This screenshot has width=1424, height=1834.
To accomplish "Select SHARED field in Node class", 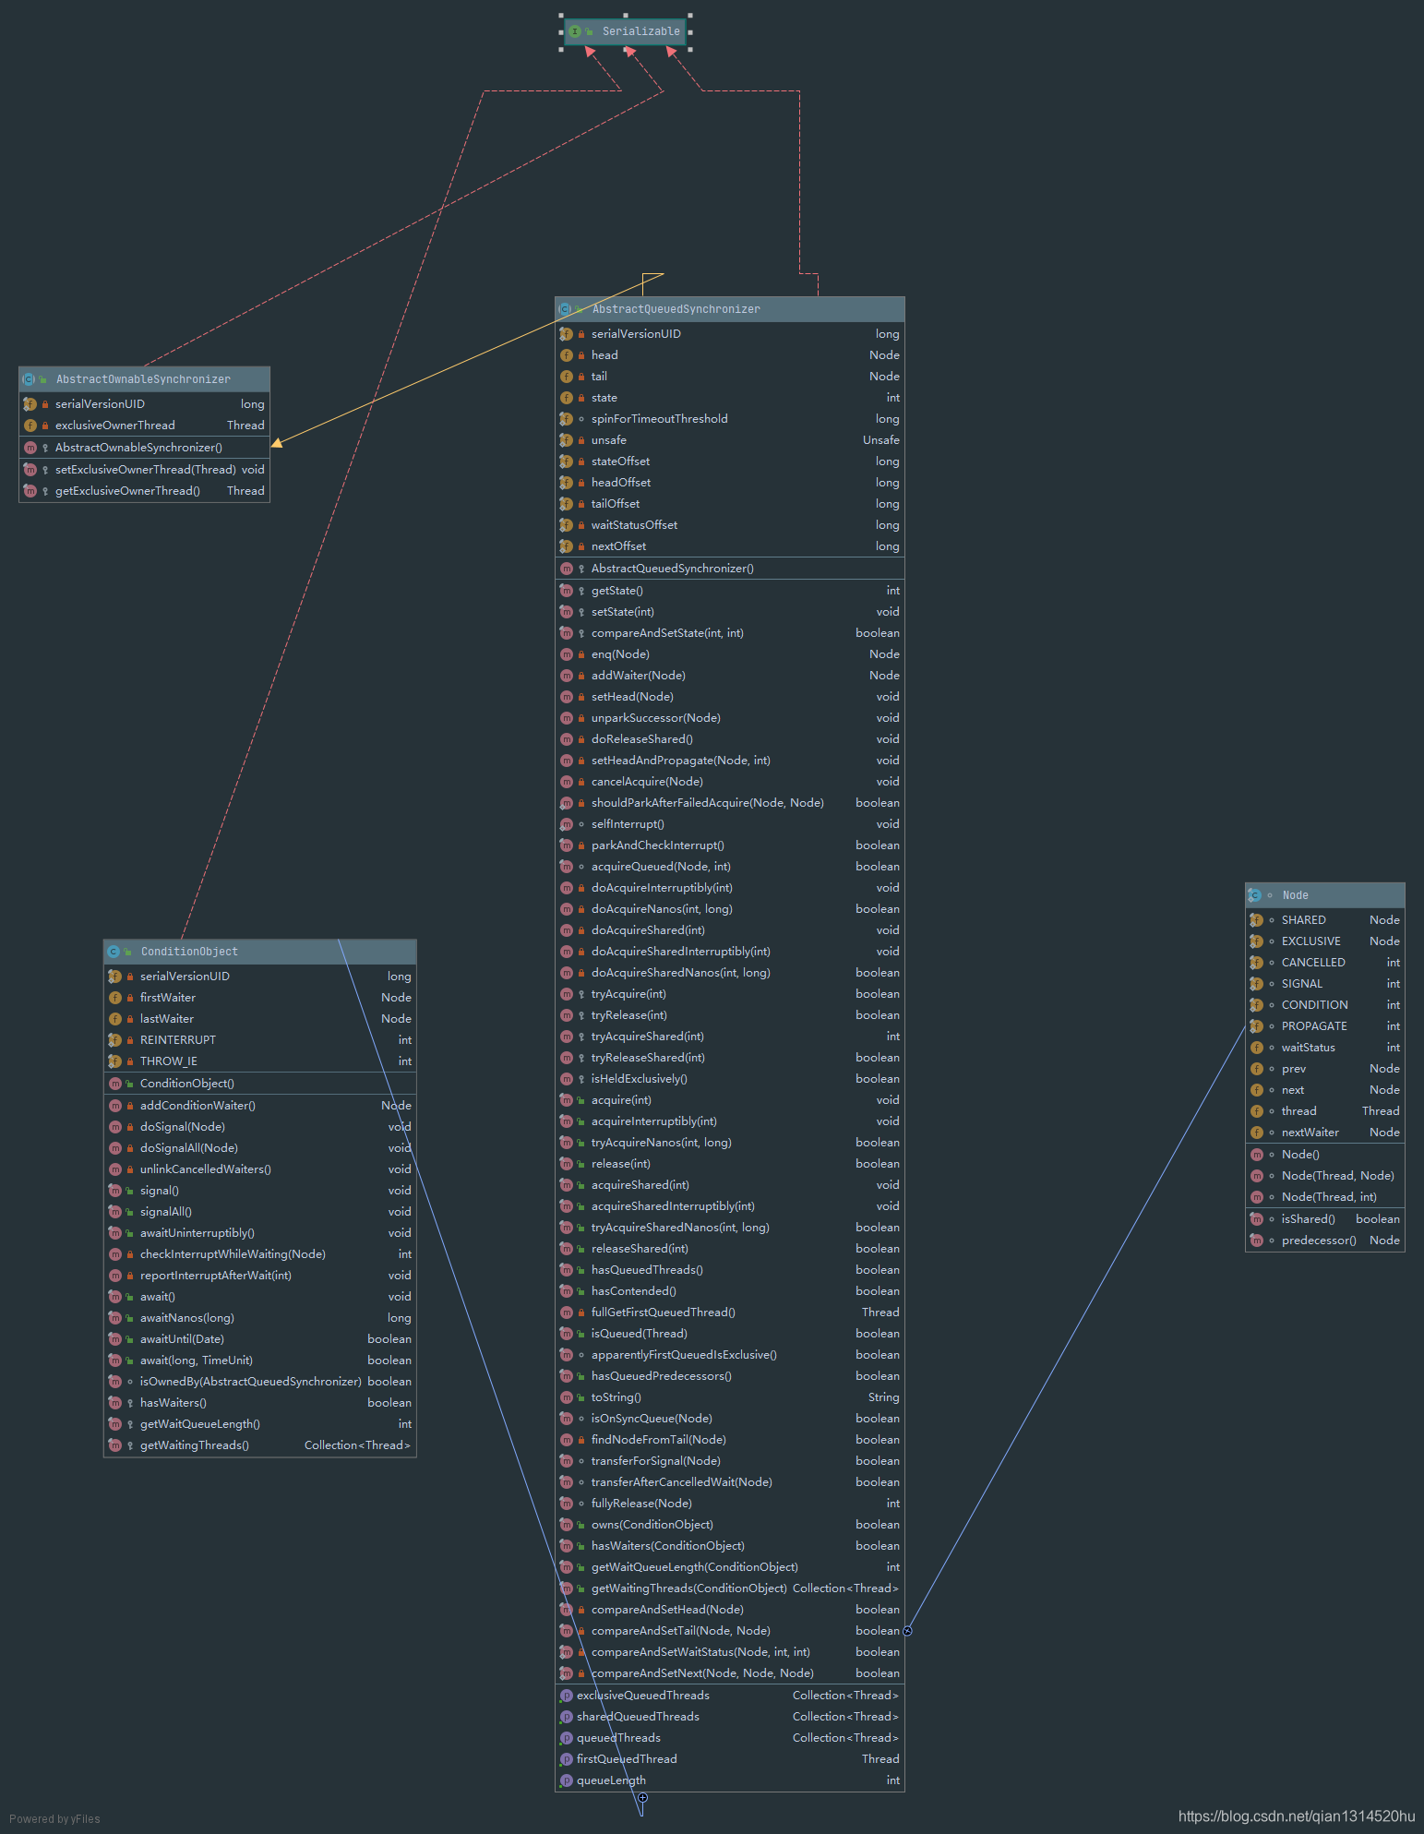I will [1324, 920].
